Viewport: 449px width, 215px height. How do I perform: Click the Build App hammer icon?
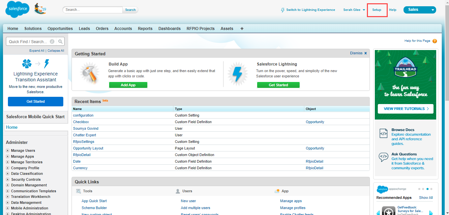[90, 72]
